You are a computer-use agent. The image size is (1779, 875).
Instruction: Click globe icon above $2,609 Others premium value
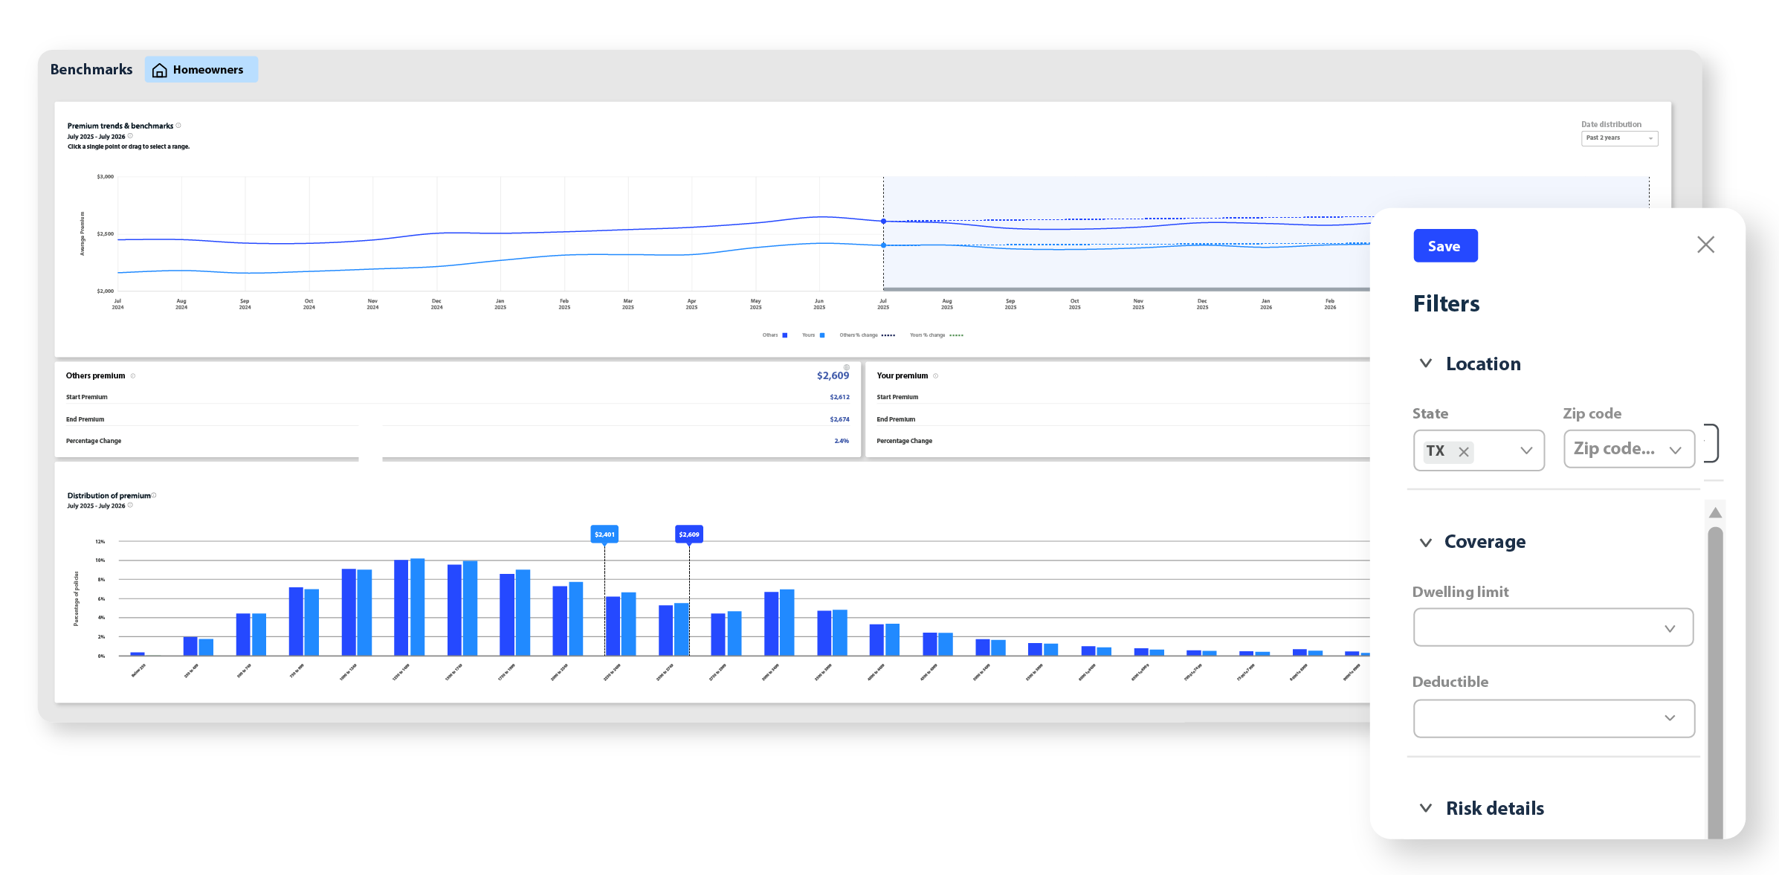click(847, 367)
